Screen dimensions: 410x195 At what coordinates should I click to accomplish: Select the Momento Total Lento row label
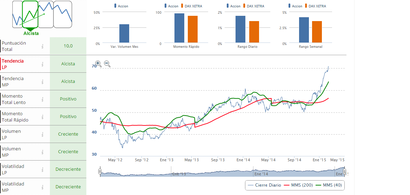pyautogui.click(x=14, y=99)
